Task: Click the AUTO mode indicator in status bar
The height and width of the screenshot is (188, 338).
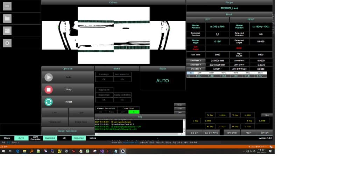Action: tap(21, 138)
